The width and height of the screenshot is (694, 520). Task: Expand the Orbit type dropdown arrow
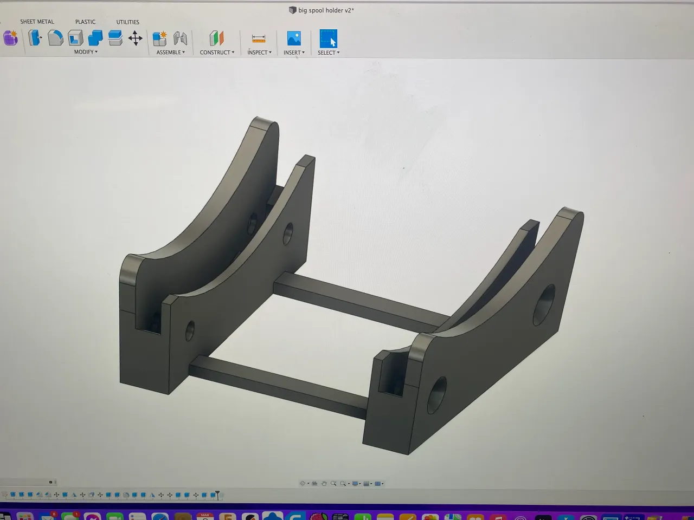point(309,484)
